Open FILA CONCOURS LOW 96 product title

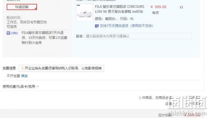coord(120,9)
